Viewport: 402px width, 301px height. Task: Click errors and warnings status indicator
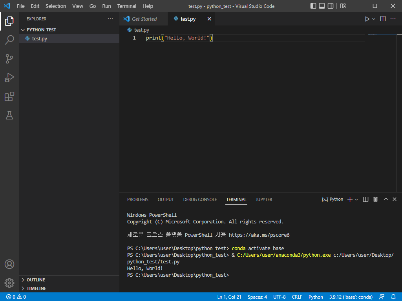[16, 297]
